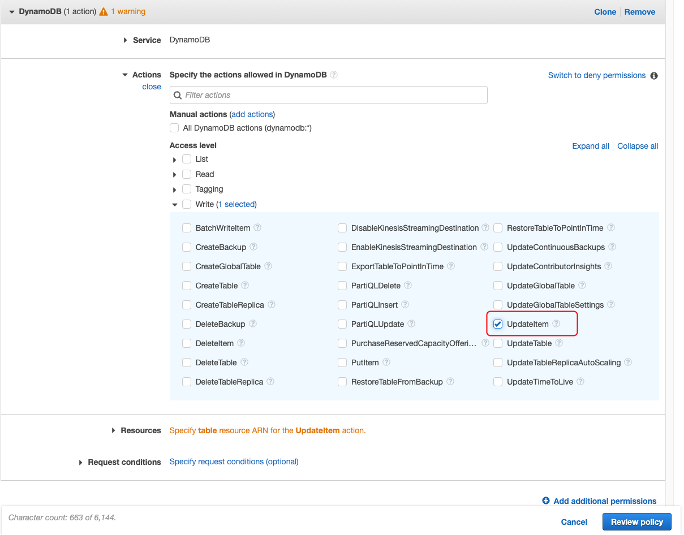Open help icon for EnableKinesisStreamingDestination
The width and height of the screenshot is (684, 535).
coord(484,247)
